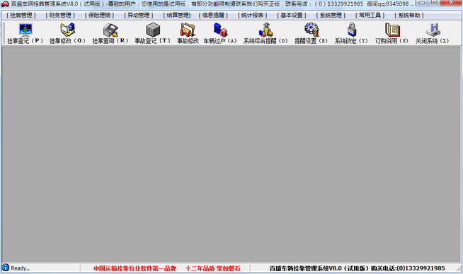Open the [挂靠管理] menu
Viewport: 463px width, 274px height.
pyautogui.click(x=21, y=16)
